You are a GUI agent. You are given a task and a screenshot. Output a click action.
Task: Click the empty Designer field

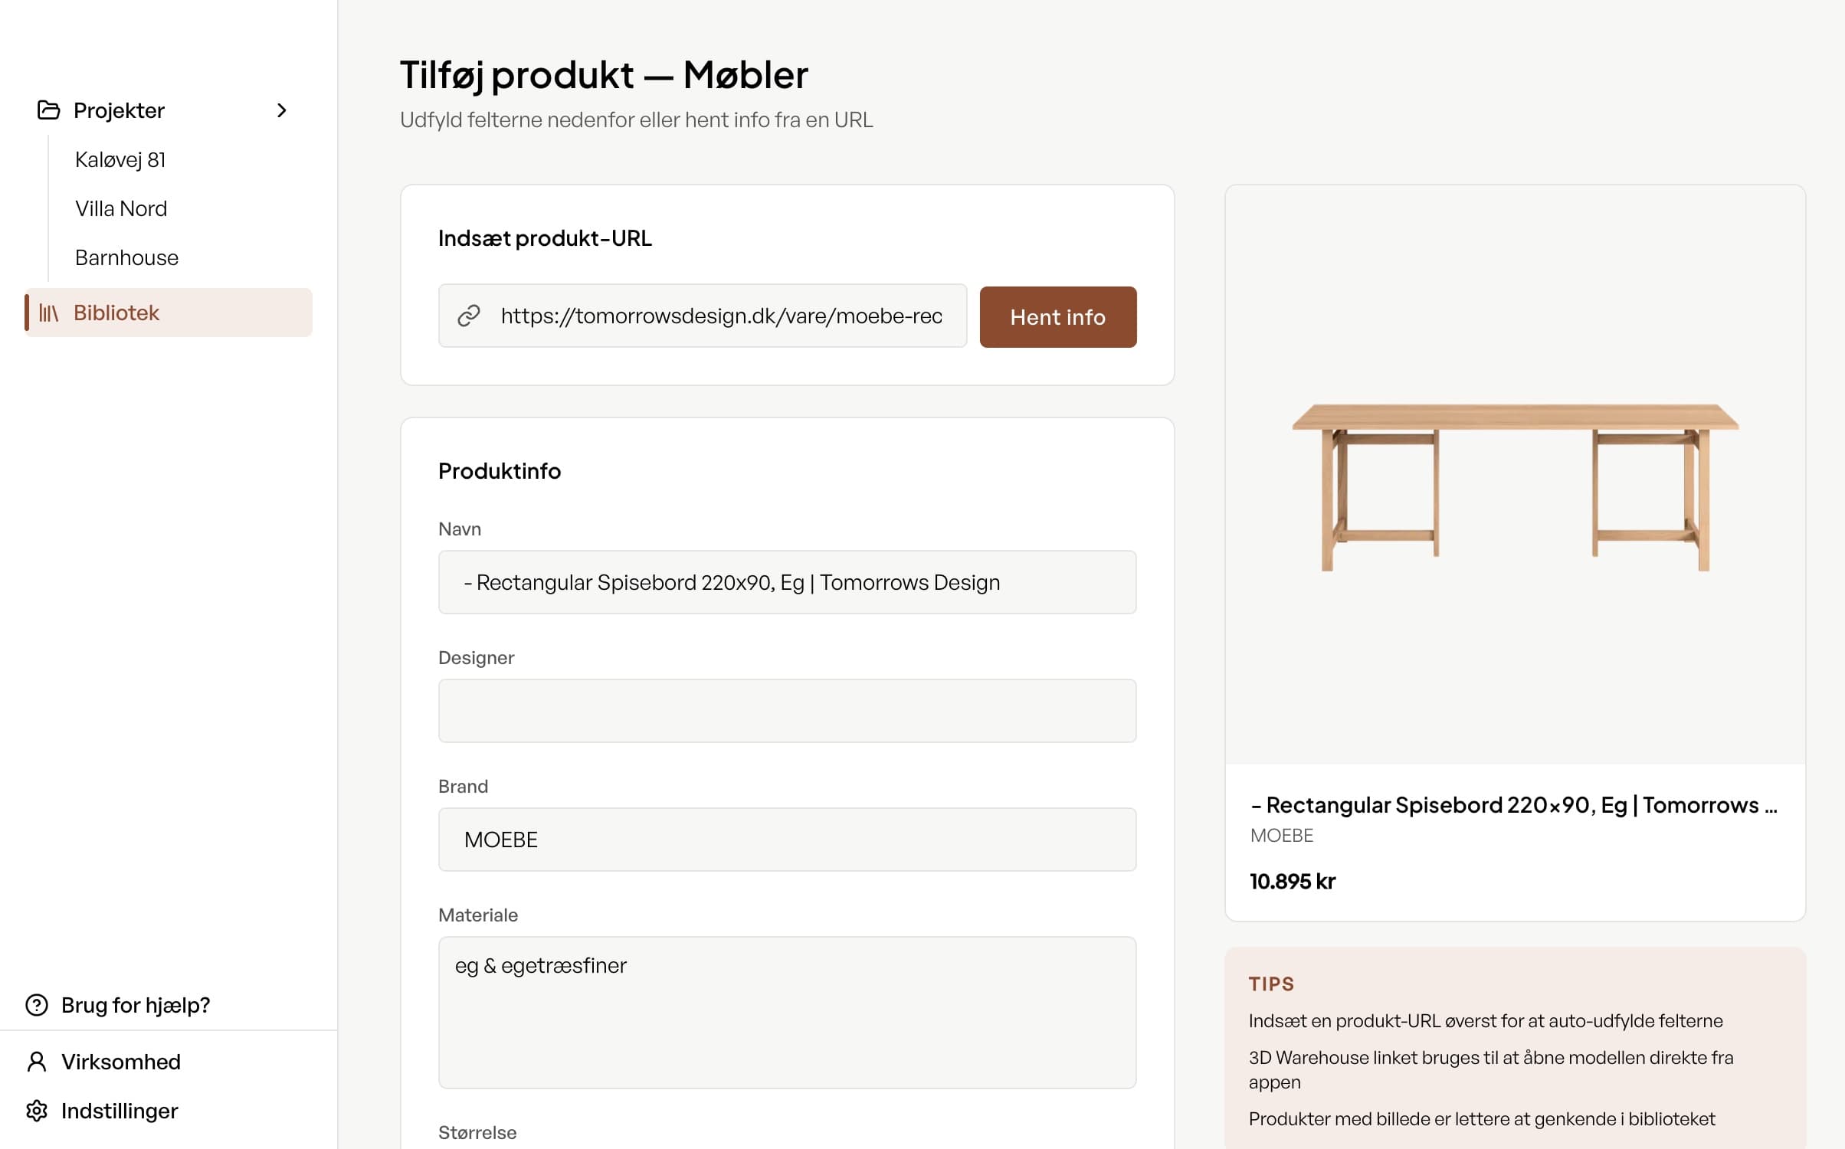click(x=786, y=711)
